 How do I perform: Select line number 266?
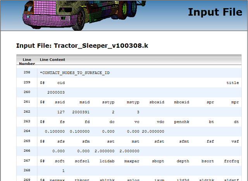pos(27,151)
